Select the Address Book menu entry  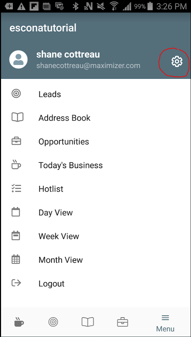click(x=95, y=118)
